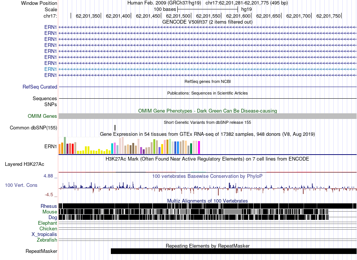Click the H3K27Ac Mark ENCODE track title

pyautogui.click(x=207, y=159)
